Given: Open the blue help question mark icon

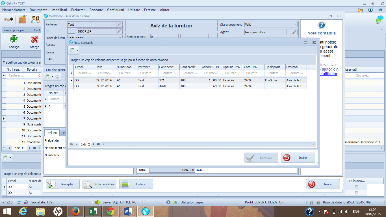Looking at the screenshot, I should 321,25.
